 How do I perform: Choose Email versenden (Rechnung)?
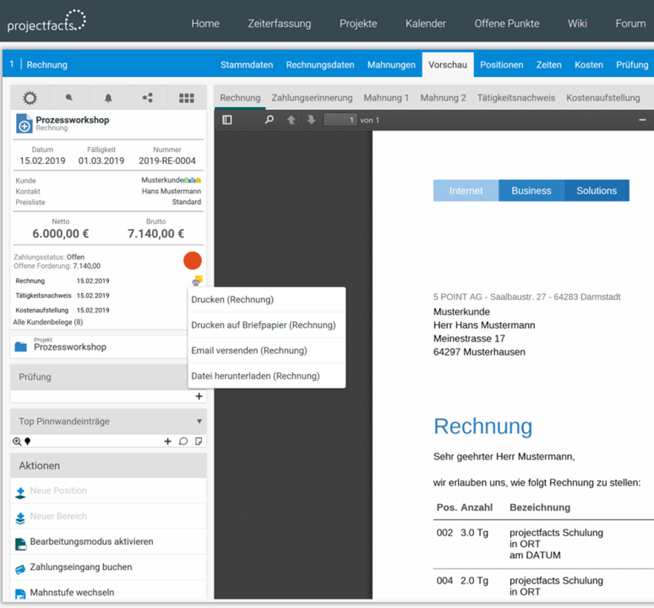266,350
